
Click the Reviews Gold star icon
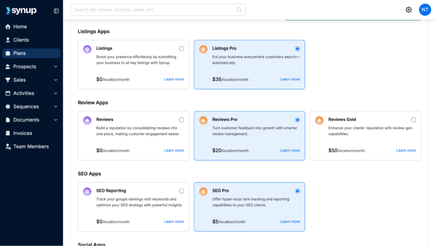pos(319,120)
